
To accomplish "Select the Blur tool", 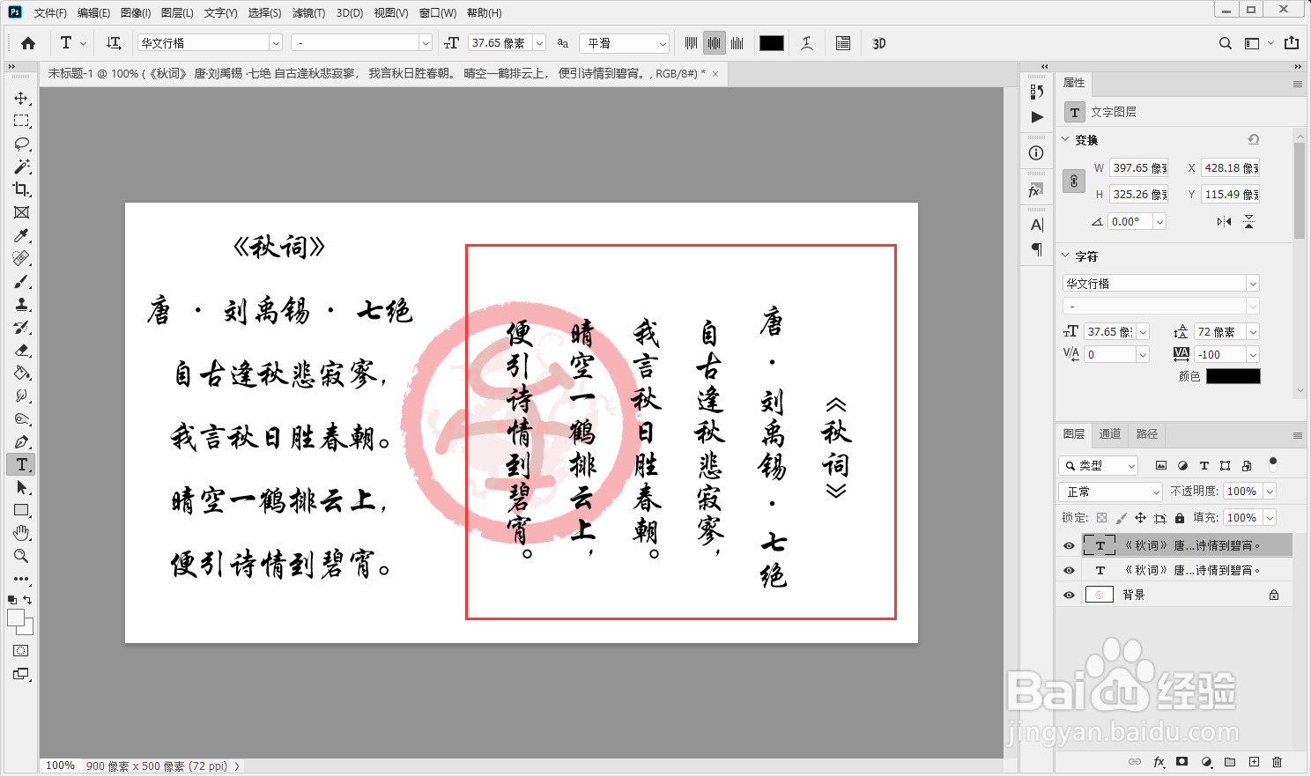I will (21, 396).
